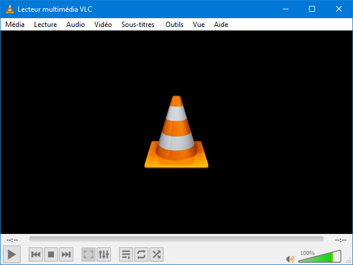Toggle random shuffle playback
The image size is (353, 265).
coord(157,254)
